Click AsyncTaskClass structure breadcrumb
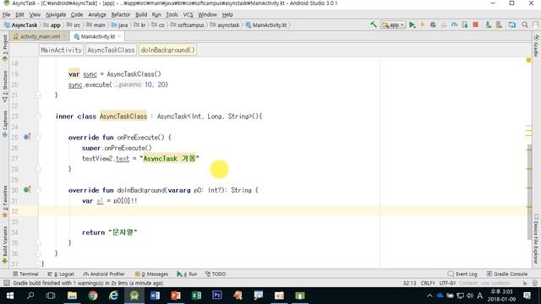The image size is (541, 304). tap(111, 50)
